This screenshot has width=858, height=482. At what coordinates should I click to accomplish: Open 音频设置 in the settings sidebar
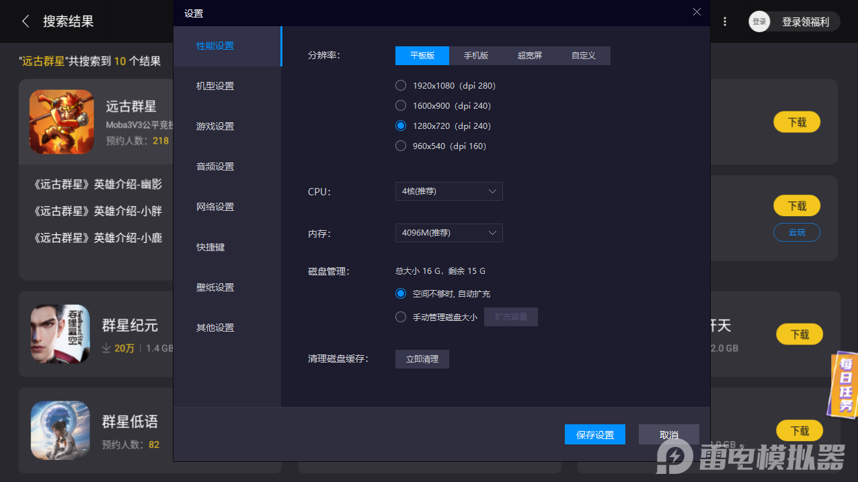[227, 166]
